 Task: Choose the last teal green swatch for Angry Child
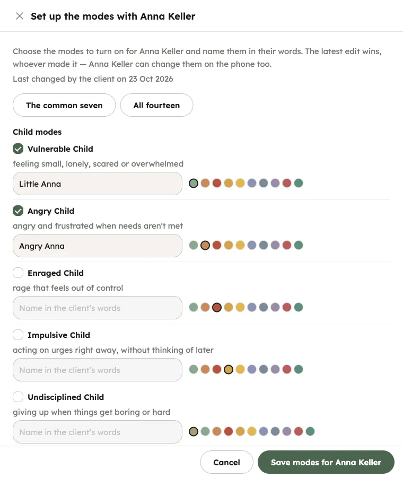[299, 245]
